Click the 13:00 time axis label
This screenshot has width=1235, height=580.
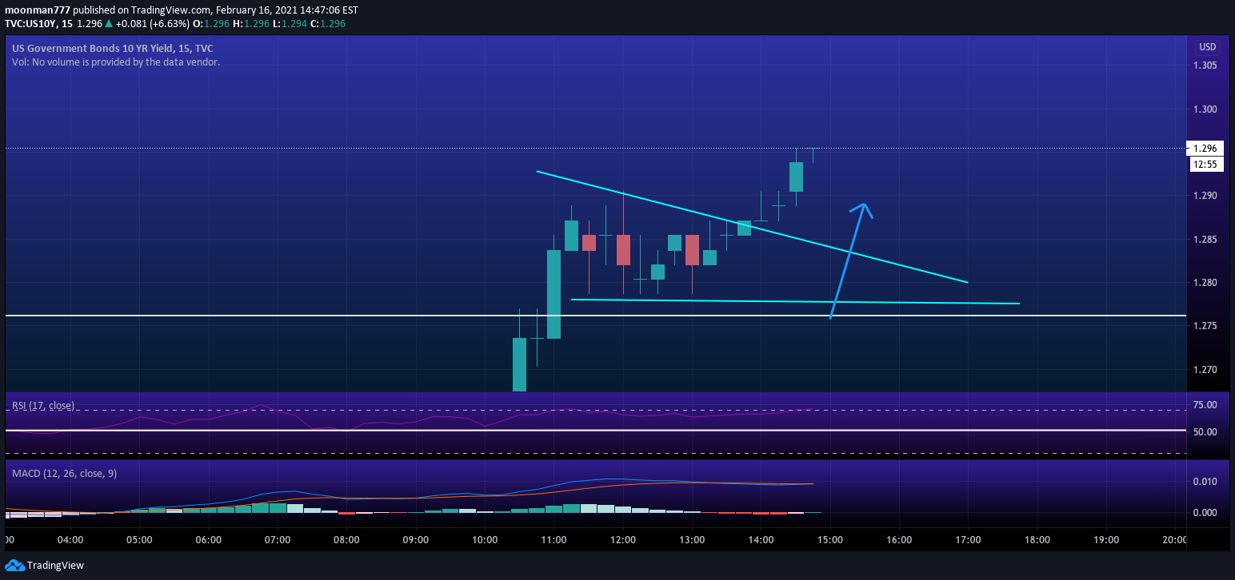pos(692,540)
